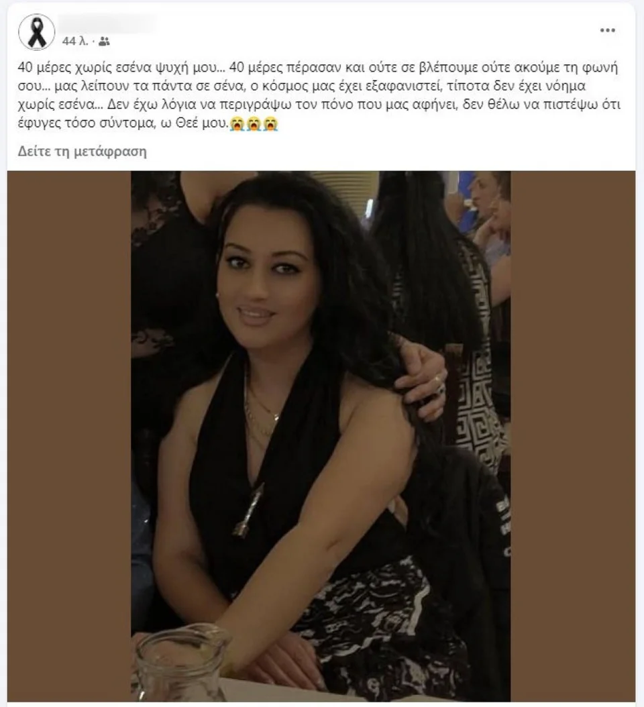Click 'Δείτε τη μετάφραση' to translate post
This screenshot has width=644, height=707.
pyautogui.click(x=82, y=151)
